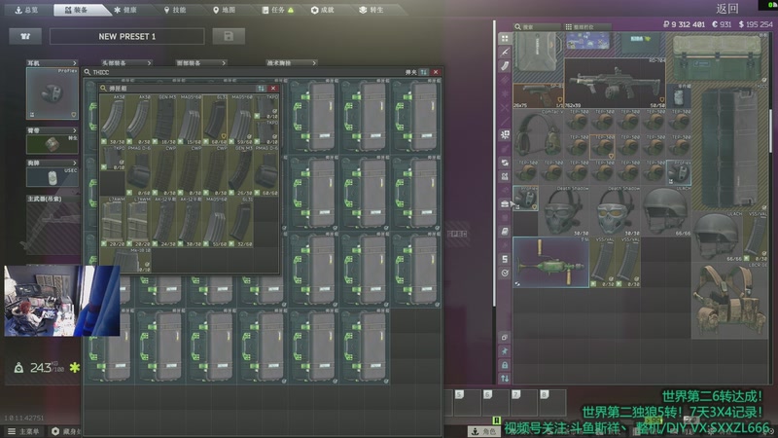Select the highlighted TEP-300 headset in stash
Image resolution: width=778 pixels, height=438 pixels.
click(x=602, y=147)
